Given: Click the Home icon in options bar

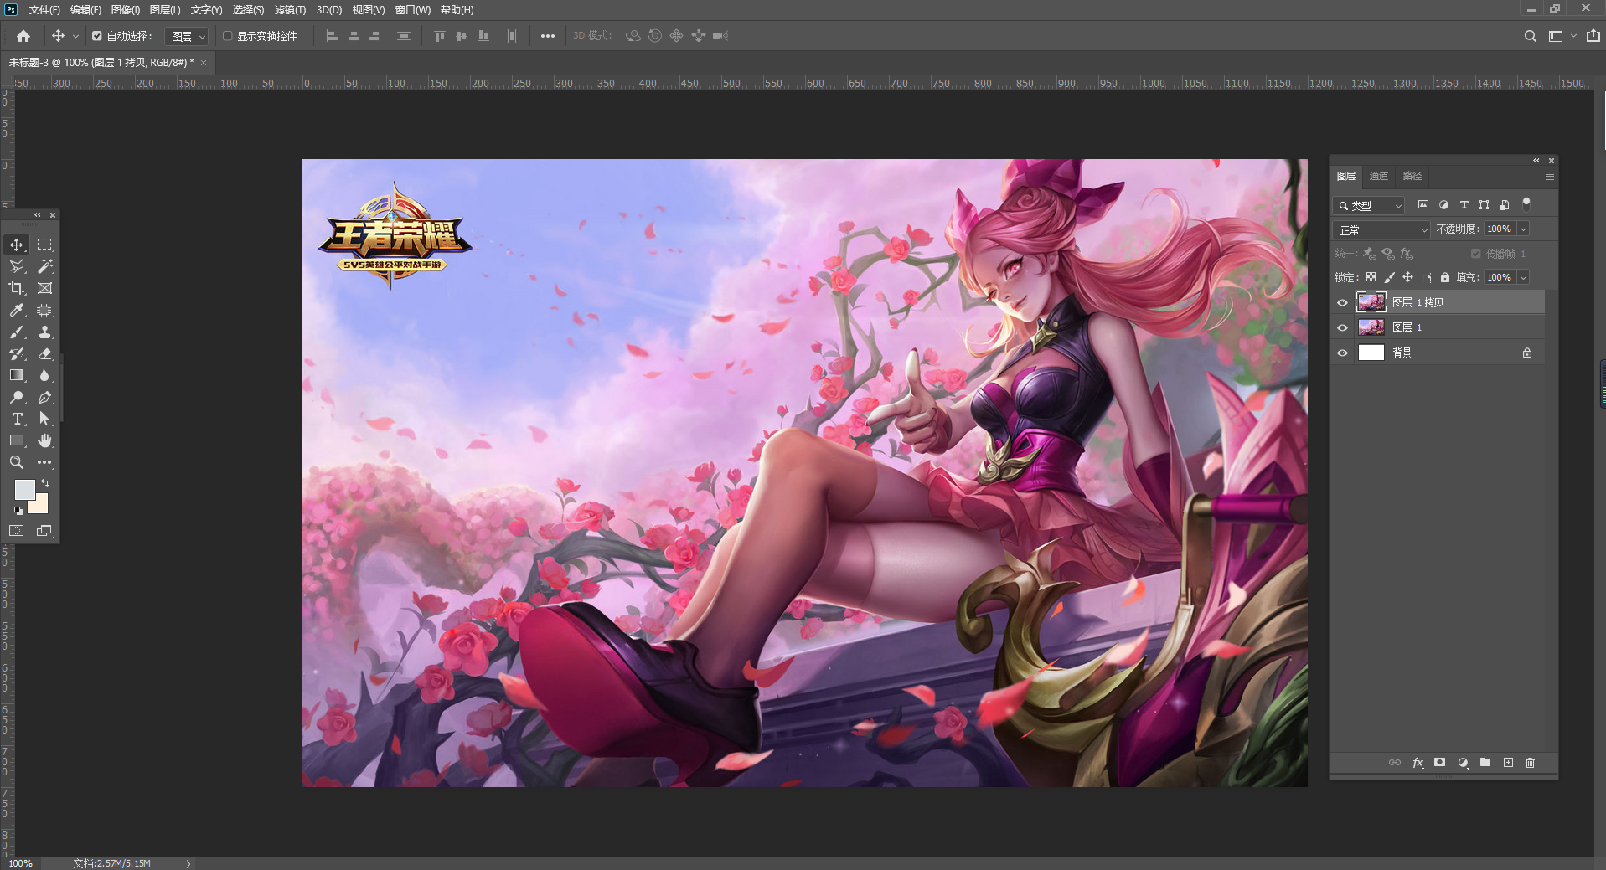Looking at the screenshot, I should click(x=23, y=36).
